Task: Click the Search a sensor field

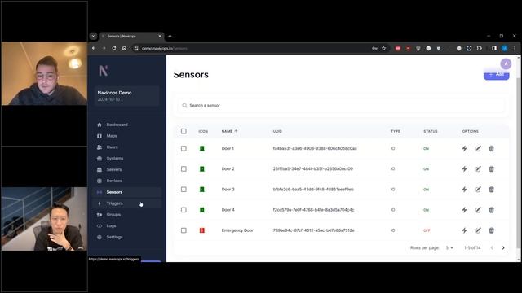Action: tap(341, 105)
